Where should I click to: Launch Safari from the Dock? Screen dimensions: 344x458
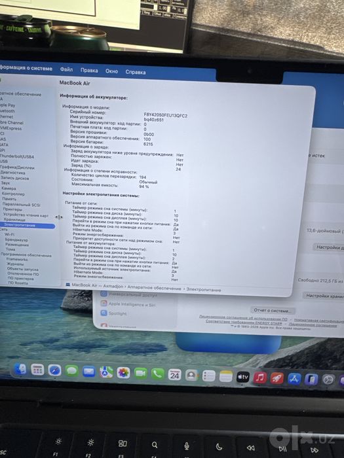click(54, 371)
